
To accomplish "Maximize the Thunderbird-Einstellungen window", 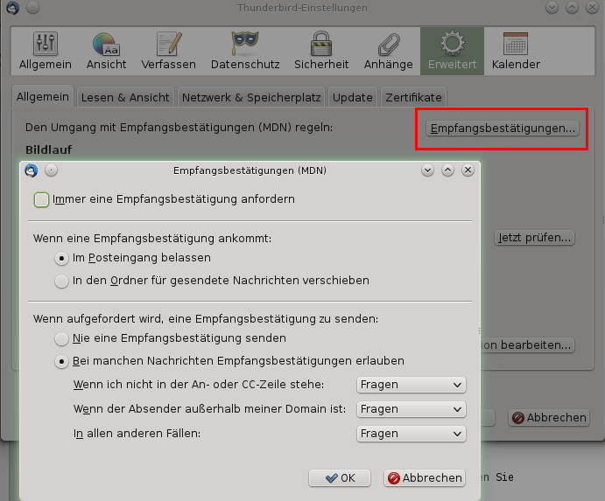I will pos(573,7).
